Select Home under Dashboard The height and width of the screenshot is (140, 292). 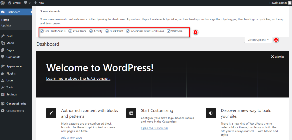[5, 20]
